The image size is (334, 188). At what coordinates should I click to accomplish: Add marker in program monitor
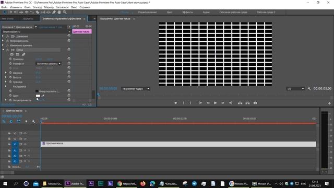tap(175, 103)
